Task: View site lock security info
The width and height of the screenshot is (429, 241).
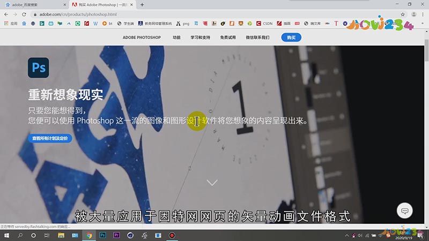Action: click(35, 14)
